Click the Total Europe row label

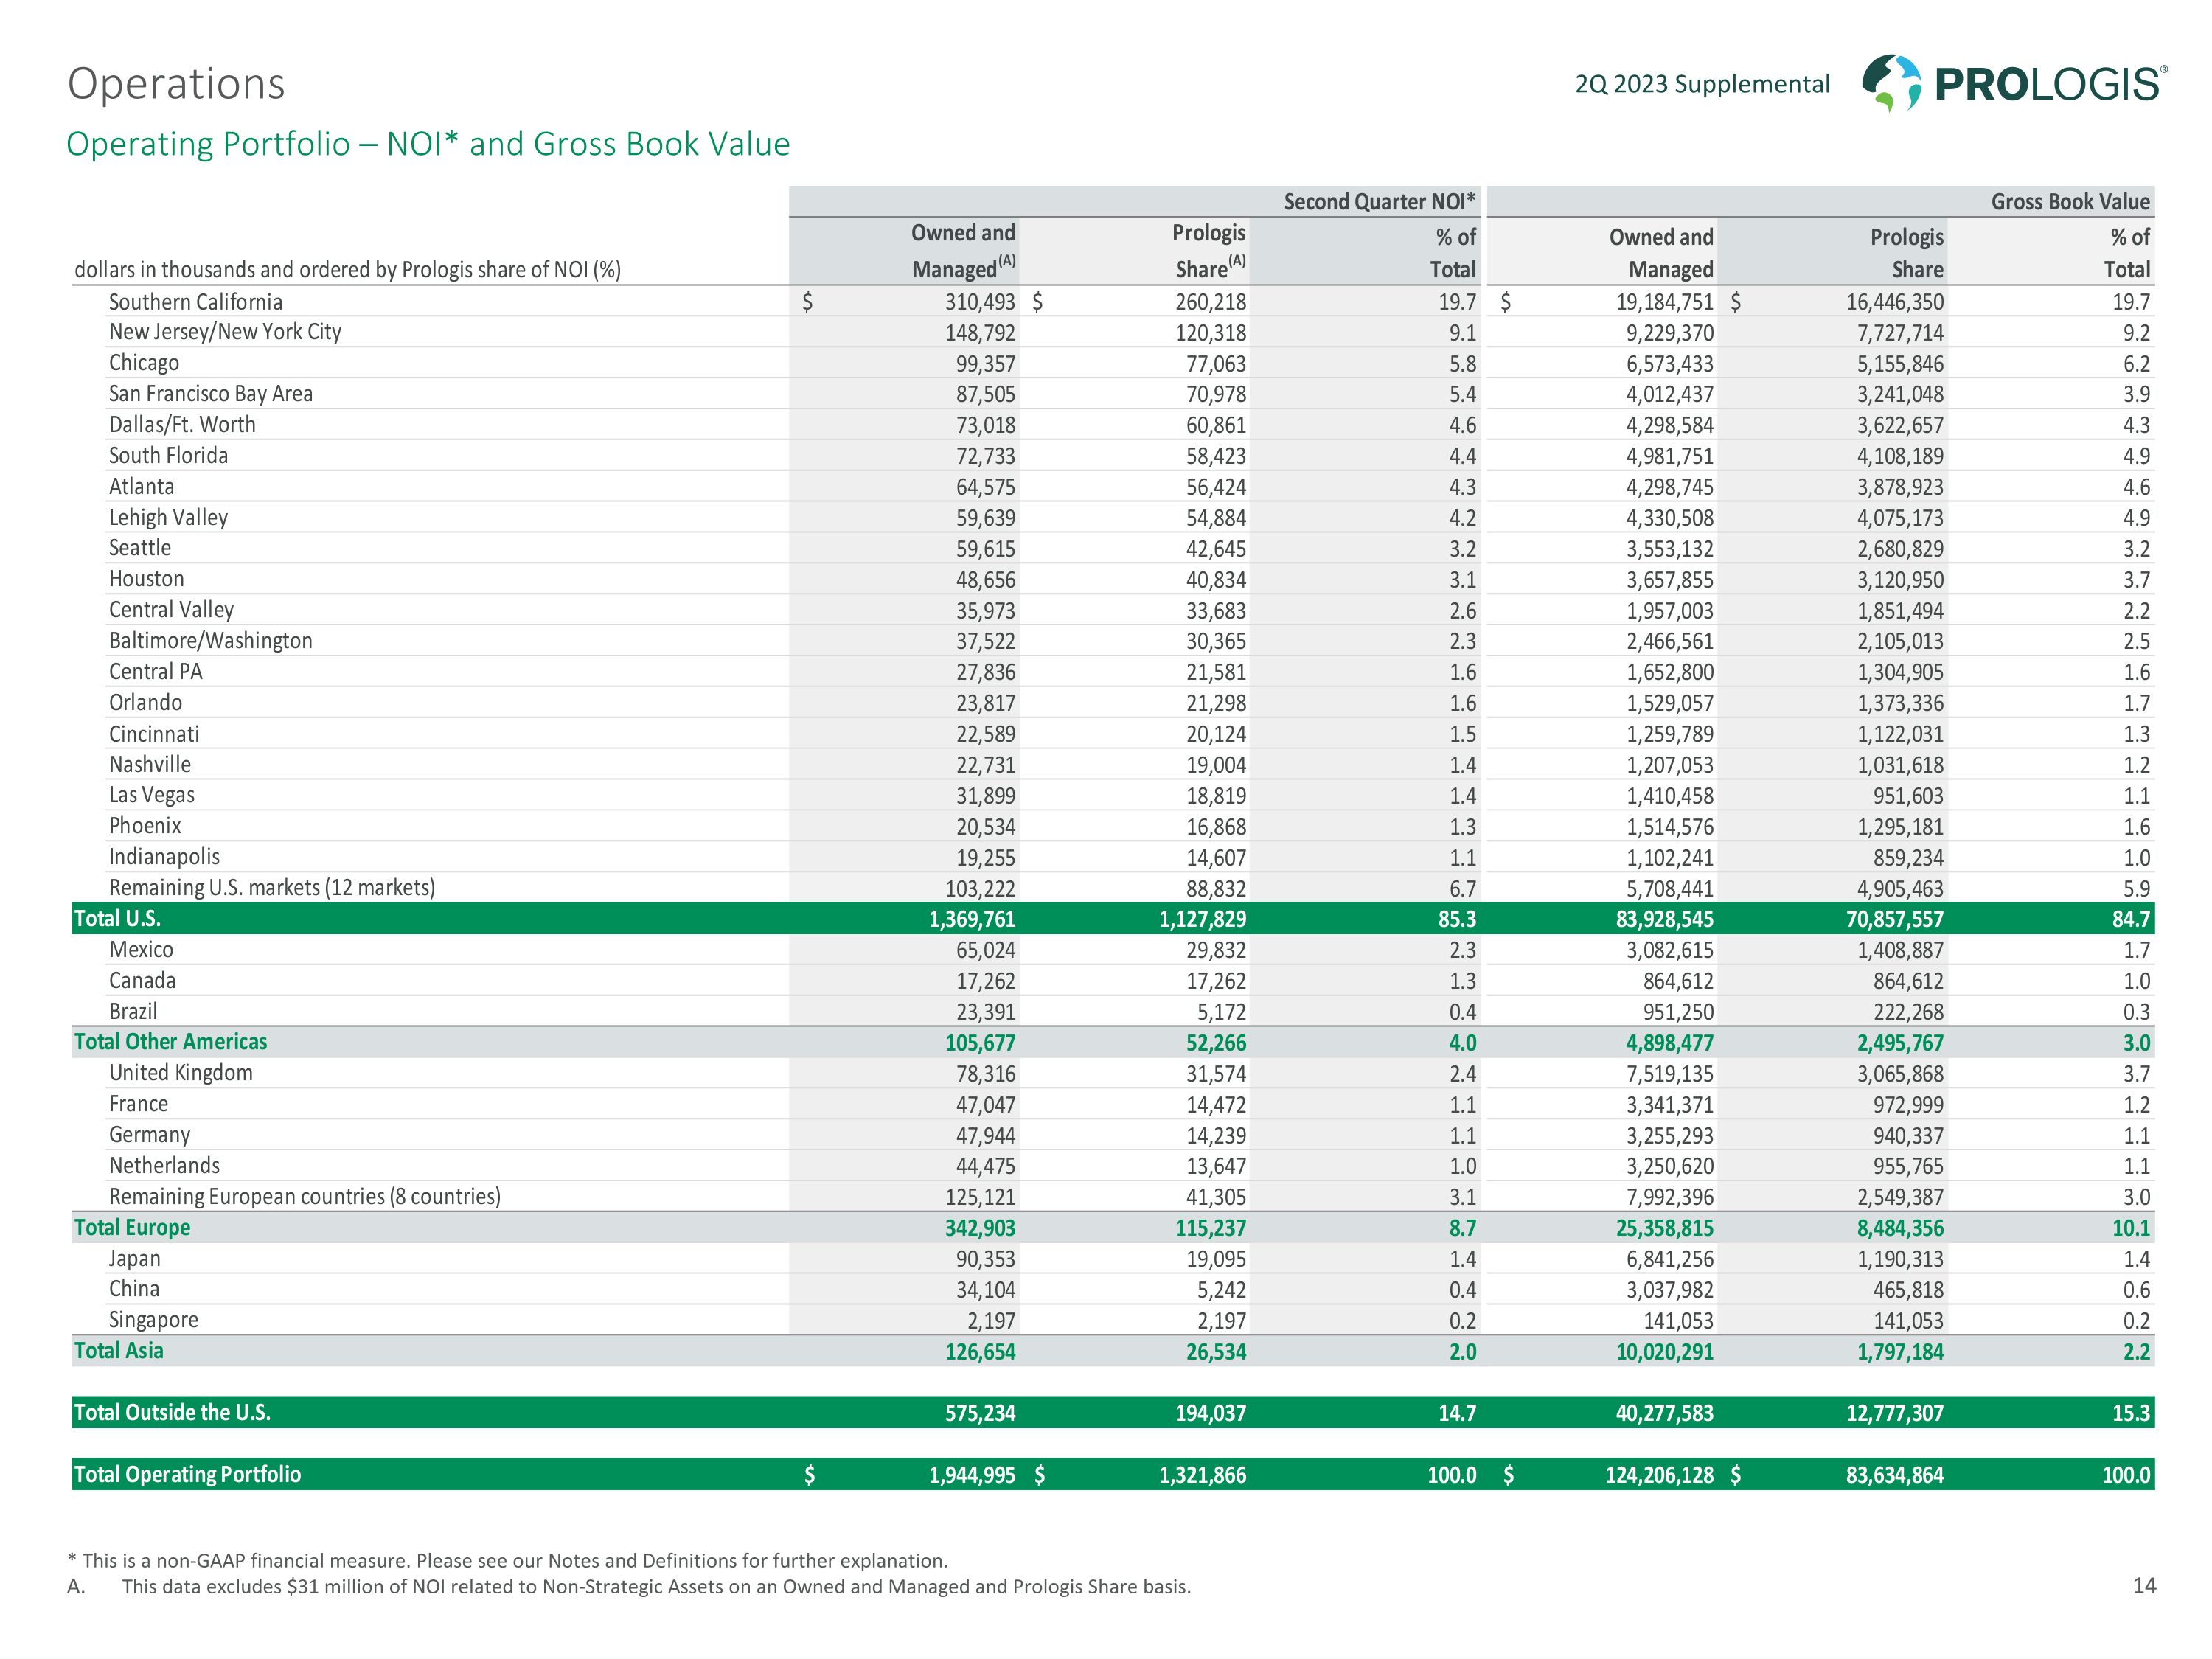pos(132,1227)
